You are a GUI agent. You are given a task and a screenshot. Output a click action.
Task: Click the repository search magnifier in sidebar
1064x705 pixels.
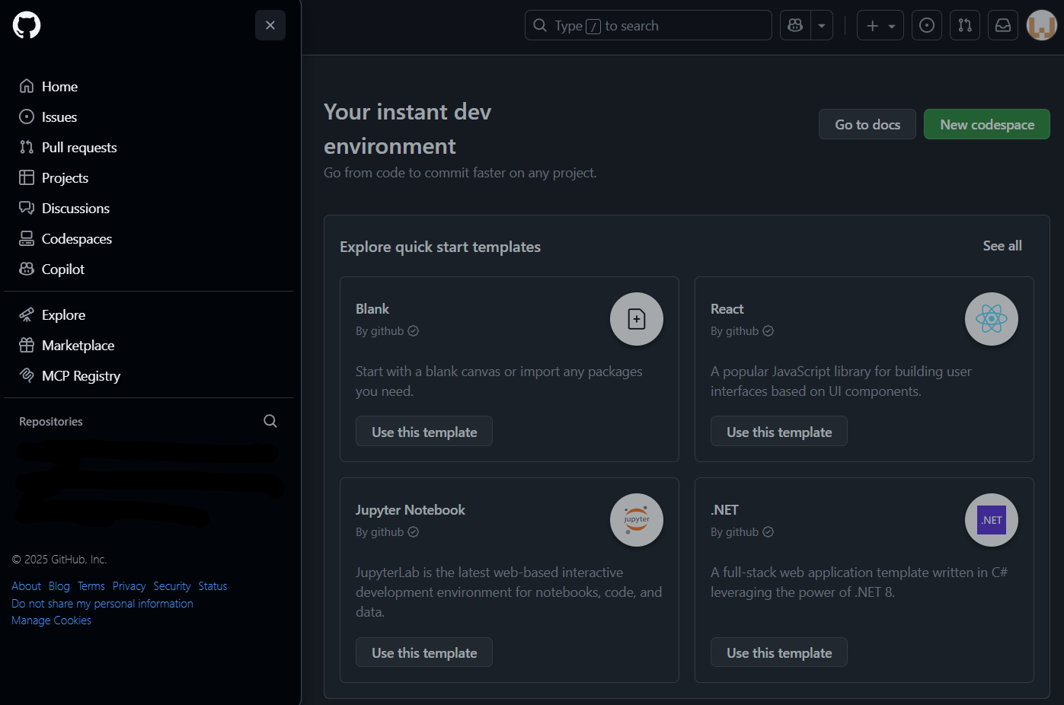270,420
